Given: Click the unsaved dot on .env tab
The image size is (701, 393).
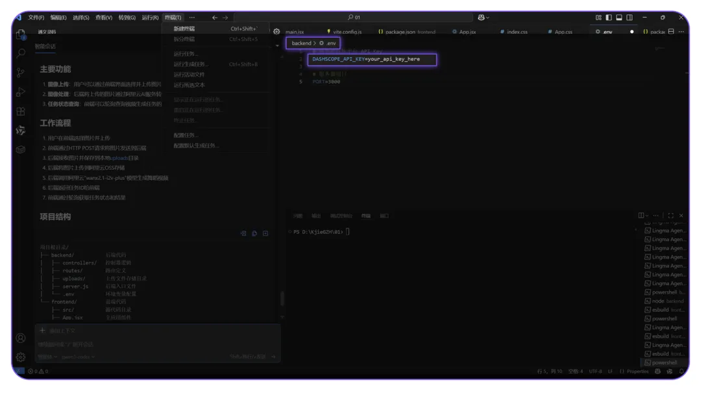Looking at the screenshot, I should (x=632, y=32).
